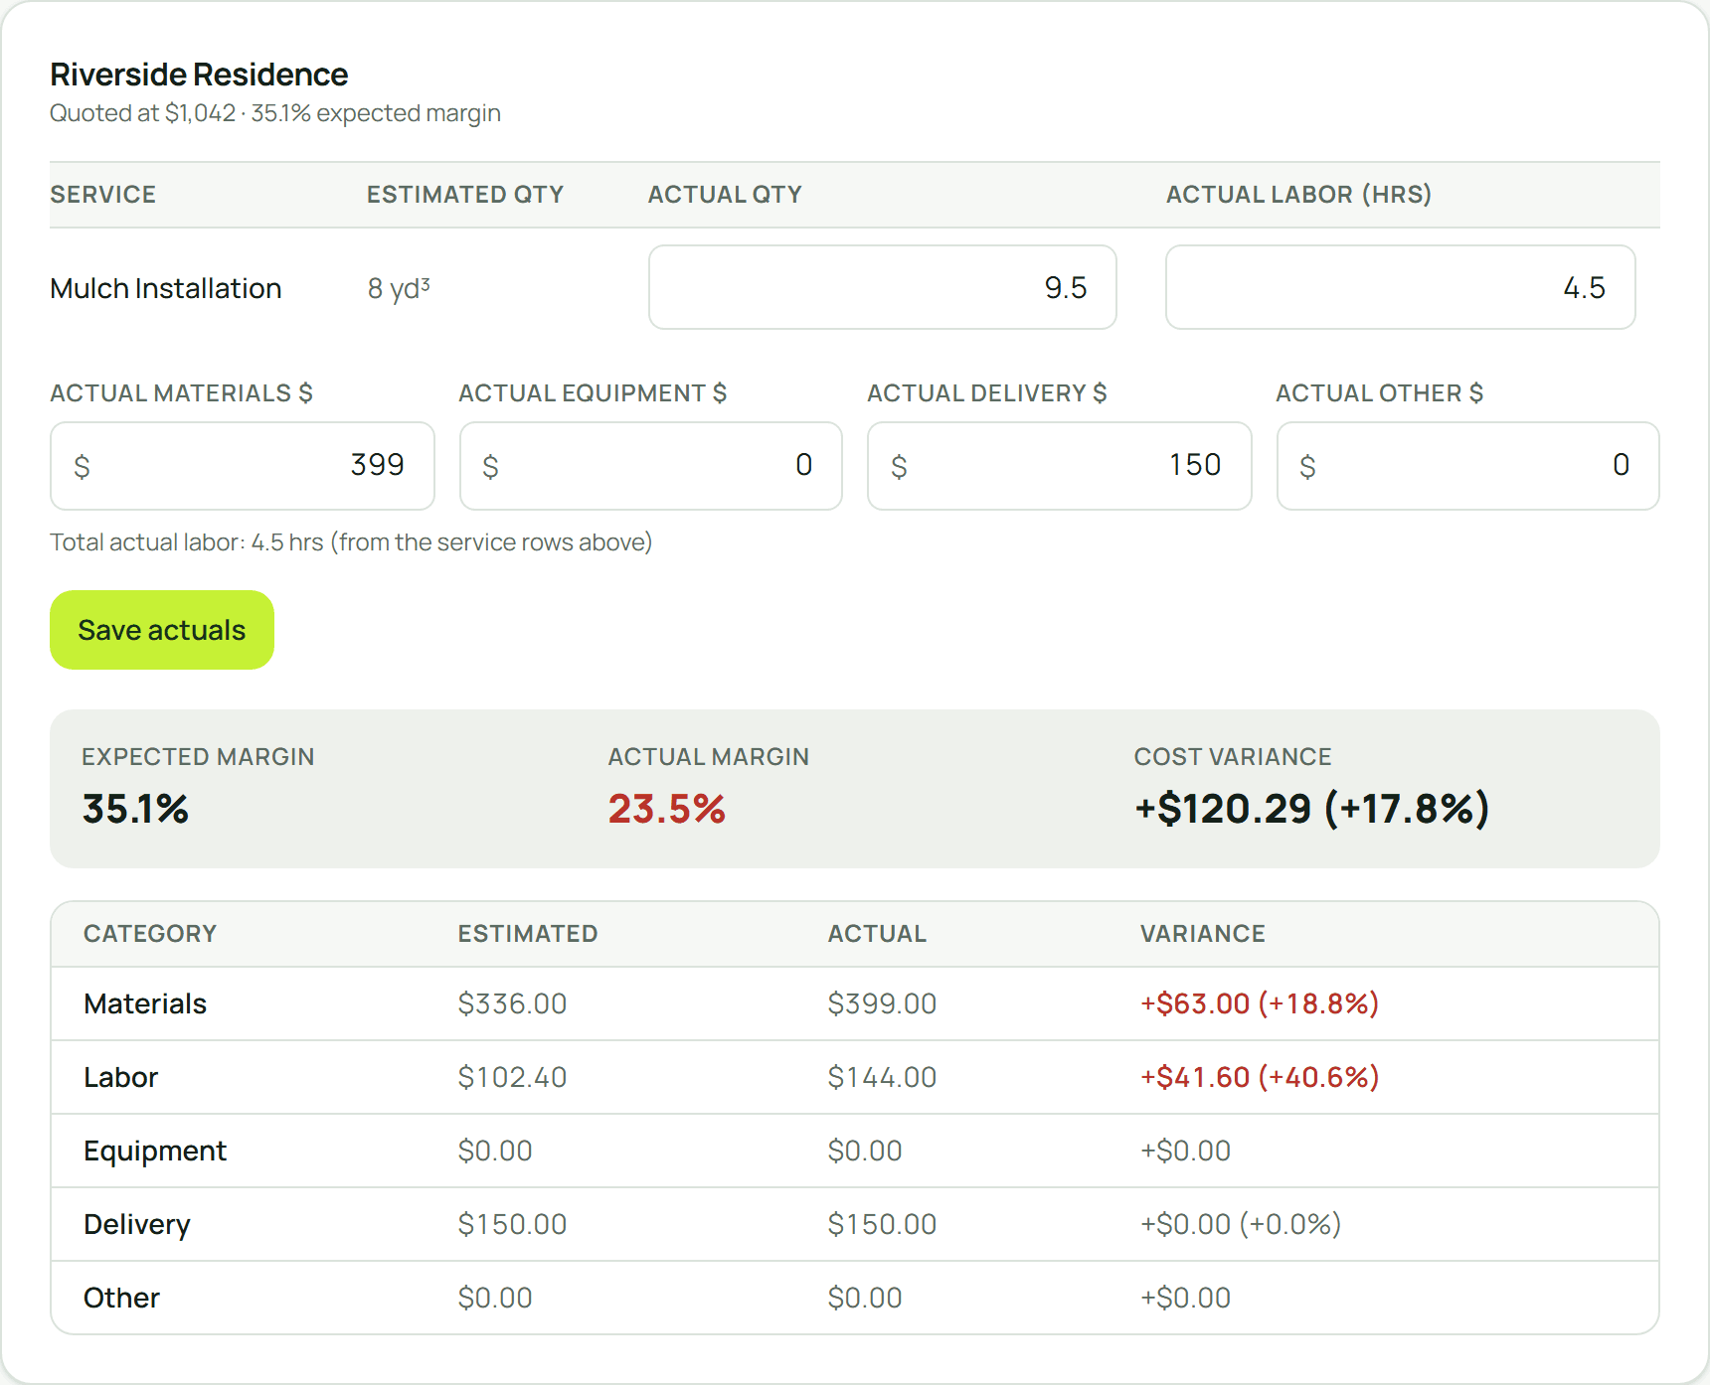1710x1385 pixels.
Task: Click Materials estimated amount $336.00
Action: point(512,1003)
